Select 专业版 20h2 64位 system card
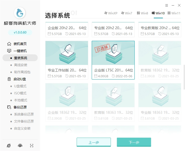Image resolution: width=186 pixels, height=151 pixels. point(113,30)
